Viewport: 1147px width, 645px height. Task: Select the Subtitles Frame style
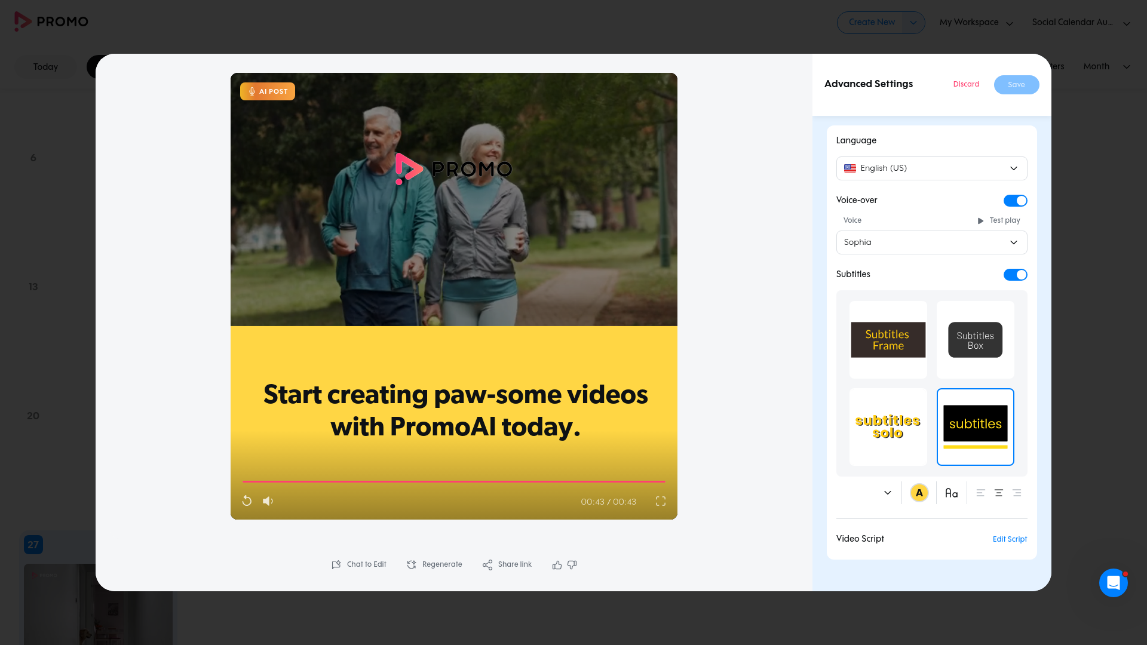click(x=888, y=340)
